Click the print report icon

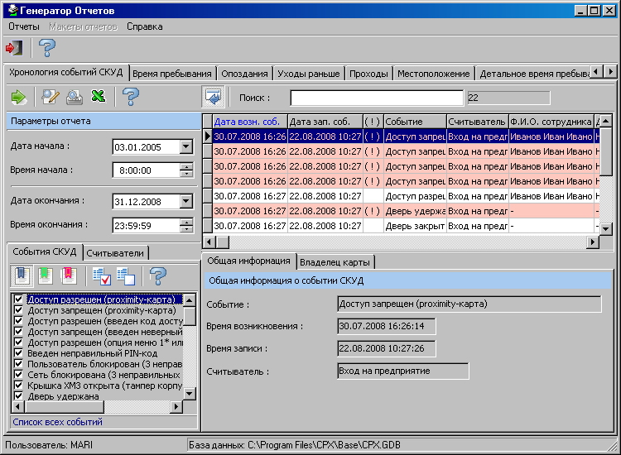(75, 97)
